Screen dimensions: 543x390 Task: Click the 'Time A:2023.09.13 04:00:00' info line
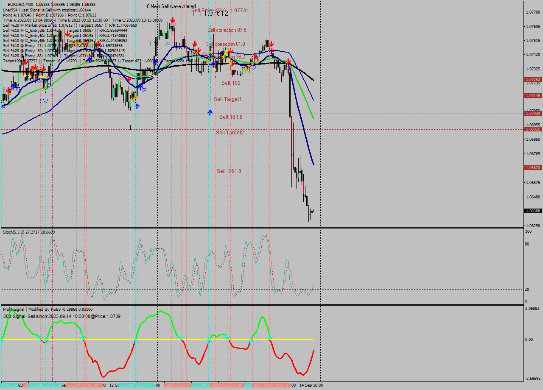pyautogui.click(x=83, y=20)
